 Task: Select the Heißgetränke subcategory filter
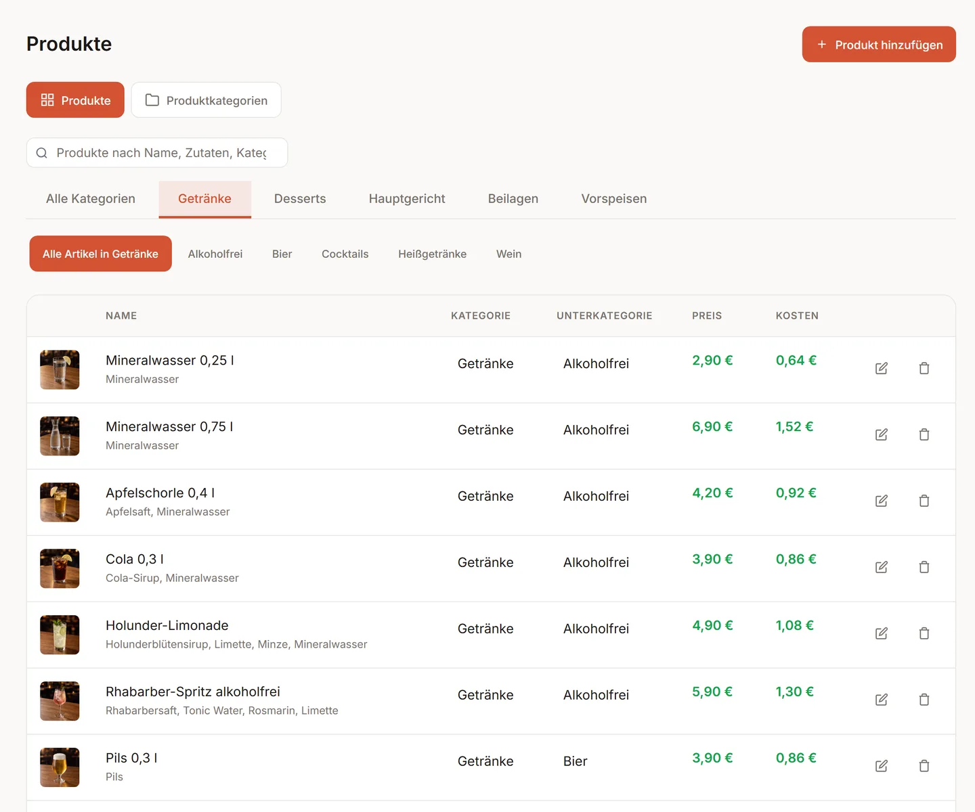coord(432,254)
